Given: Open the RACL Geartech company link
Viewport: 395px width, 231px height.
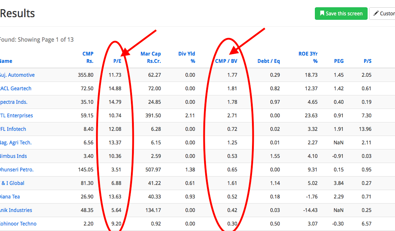Looking at the screenshot, I should [x=16, y=88].
